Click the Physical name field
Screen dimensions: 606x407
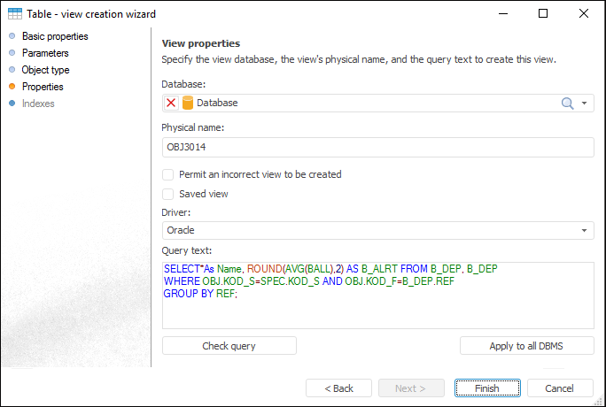click(x=377, y=148)
